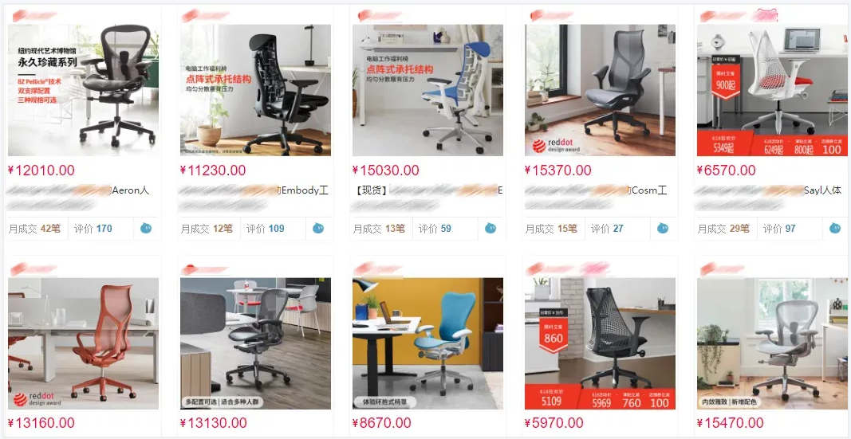Open the grey Aeron image tagged 内敛雅致

(772, 343)
